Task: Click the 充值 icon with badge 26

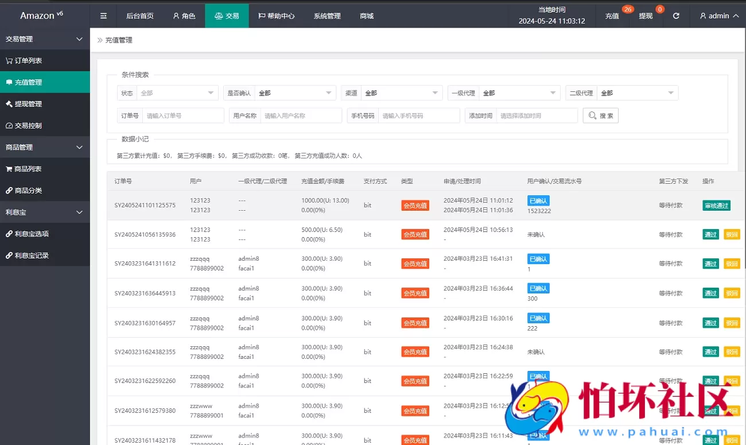Action: [612, 16]
